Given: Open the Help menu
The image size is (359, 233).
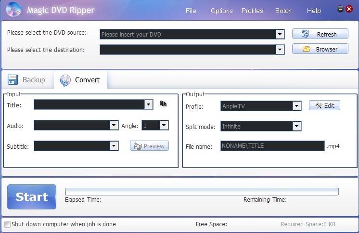Looking at the screenshot, I should [x=314, y=11].
